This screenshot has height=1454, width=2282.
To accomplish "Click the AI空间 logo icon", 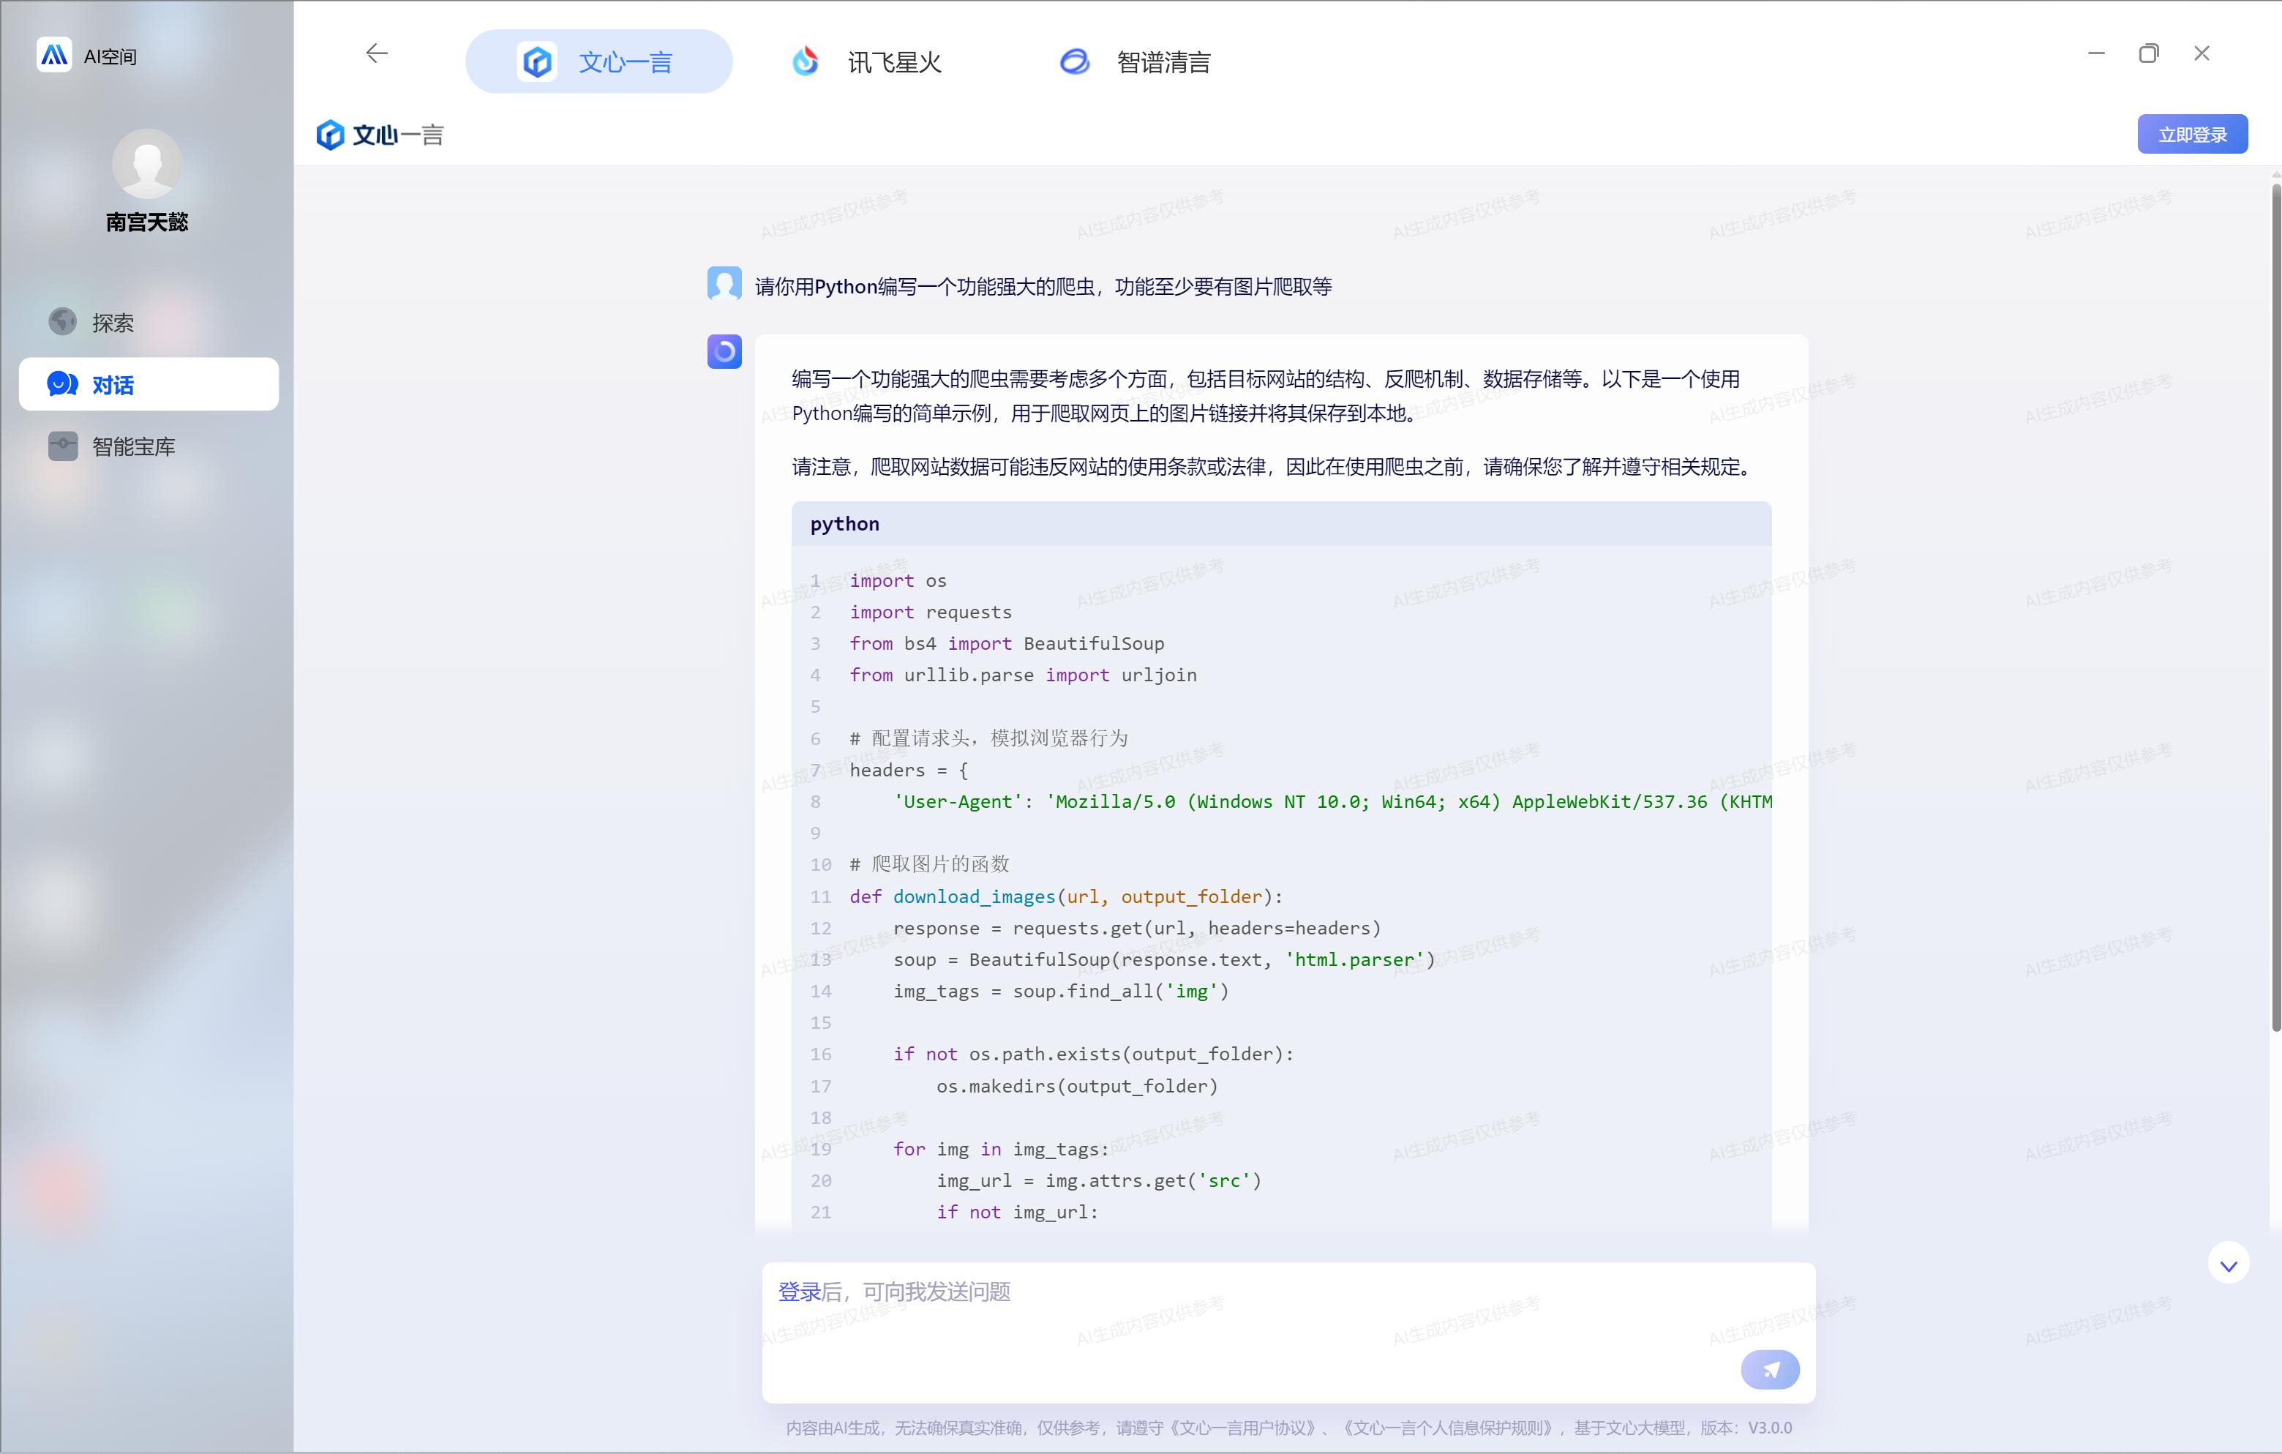I will click(54, 54).
